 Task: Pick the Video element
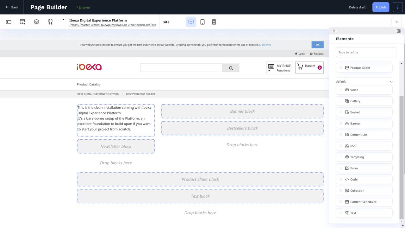[364, 90]
